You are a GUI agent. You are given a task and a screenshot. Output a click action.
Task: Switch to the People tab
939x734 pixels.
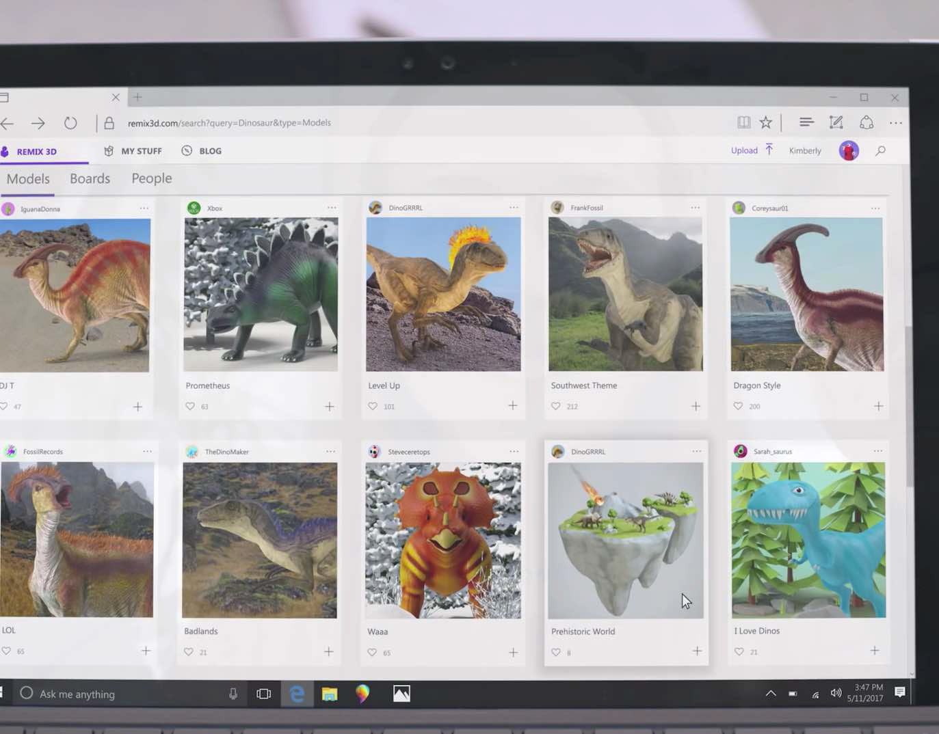pos(152,178)
